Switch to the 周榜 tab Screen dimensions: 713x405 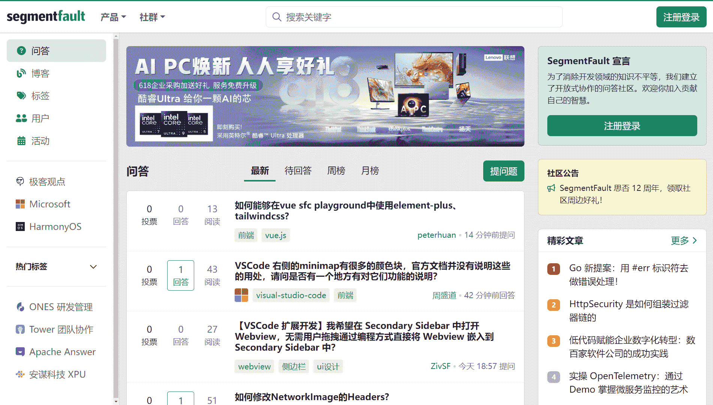pyautogui.click(x=336, y=171)
